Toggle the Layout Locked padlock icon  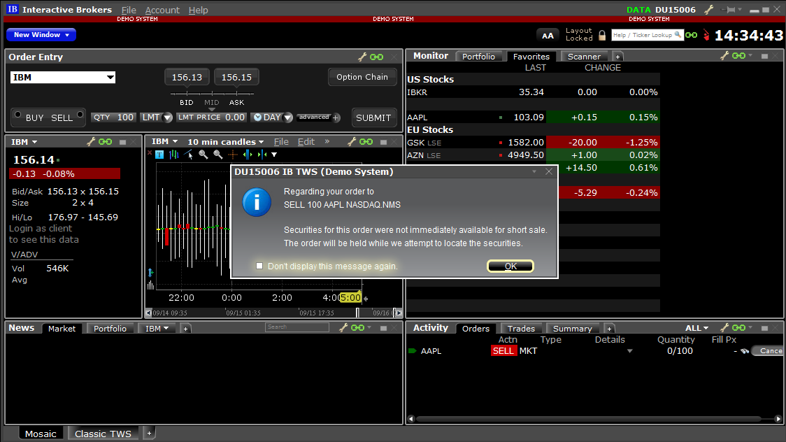602,35
